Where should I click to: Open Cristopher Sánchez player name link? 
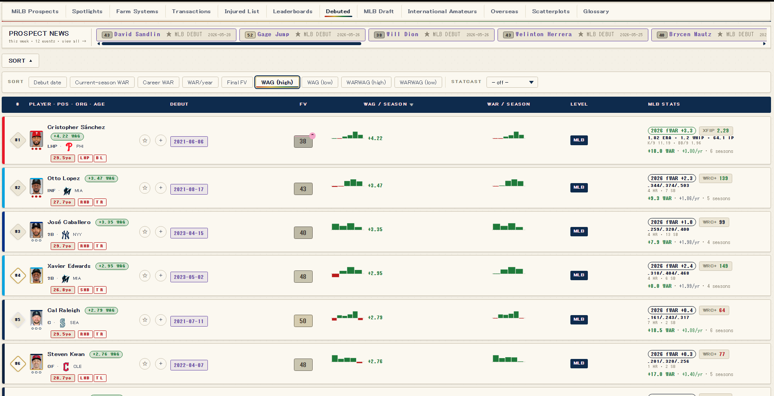(x=76, y=127)
